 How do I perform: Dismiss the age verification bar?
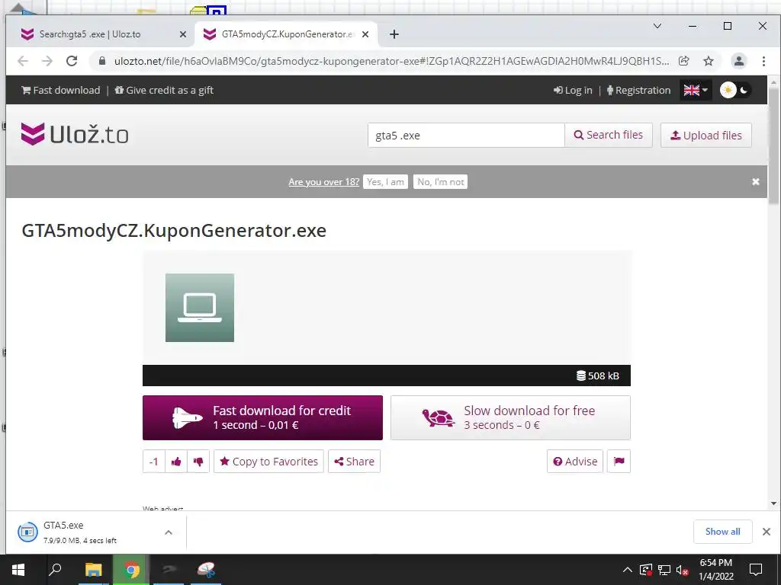click(756, 181)
